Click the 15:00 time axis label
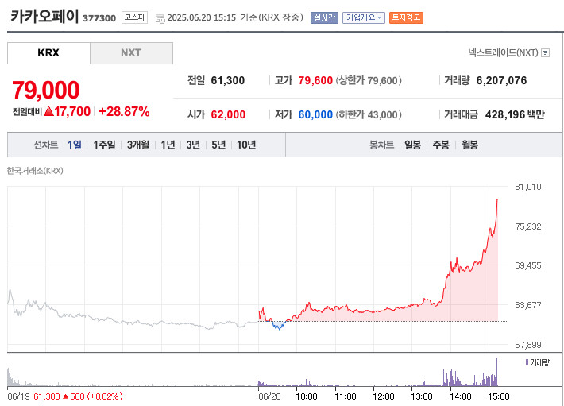 coord(499,396)
